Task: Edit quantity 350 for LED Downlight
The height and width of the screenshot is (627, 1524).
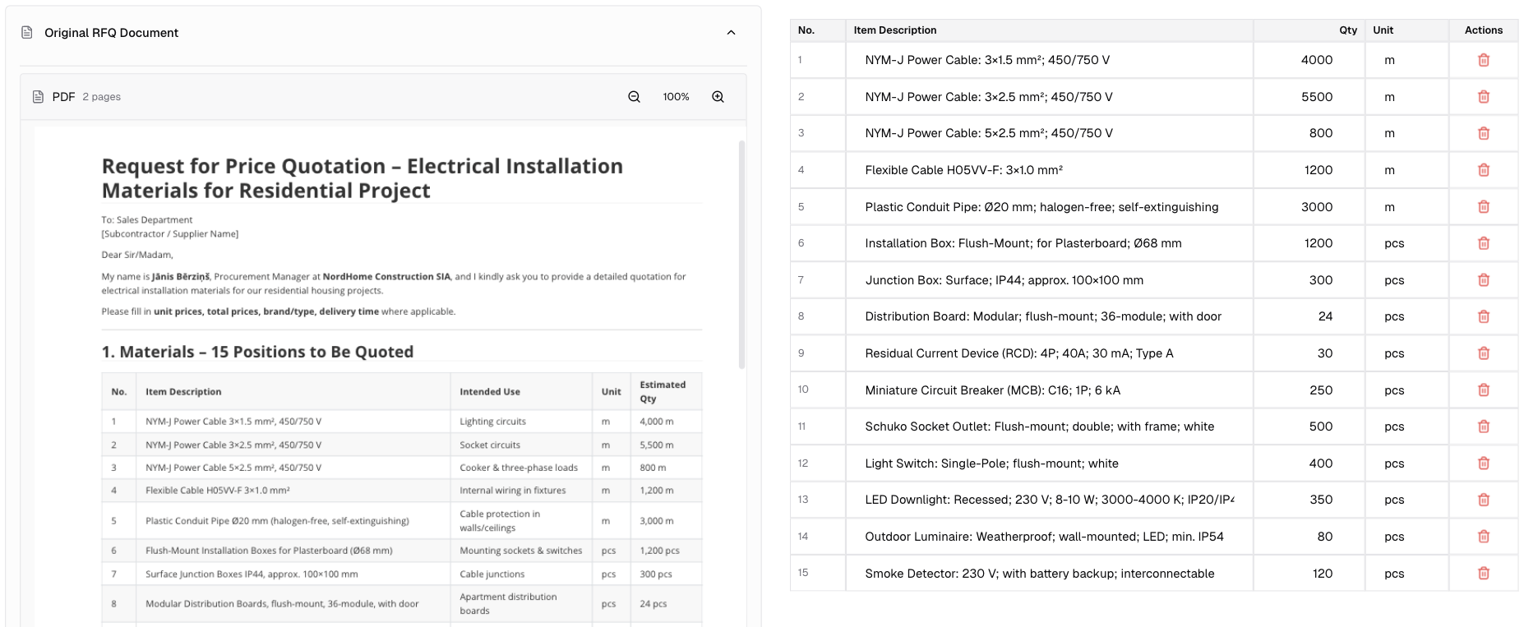Action: (1309, 500)
